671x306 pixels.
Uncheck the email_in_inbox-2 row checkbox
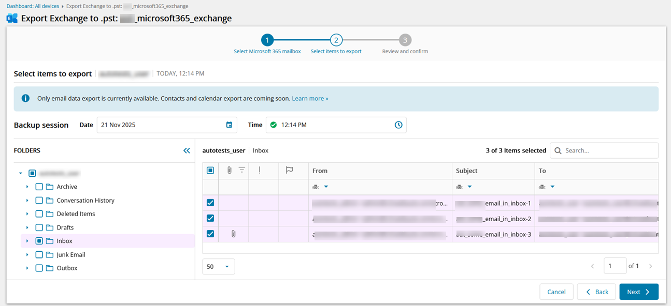210,218
